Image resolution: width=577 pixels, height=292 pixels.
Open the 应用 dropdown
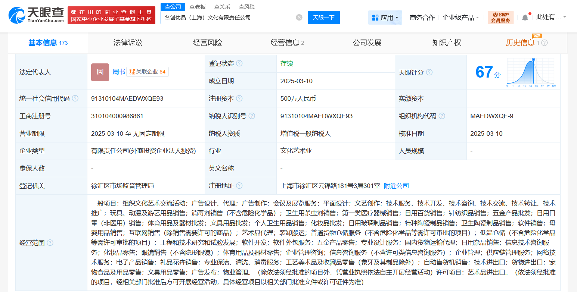(385, 17)
